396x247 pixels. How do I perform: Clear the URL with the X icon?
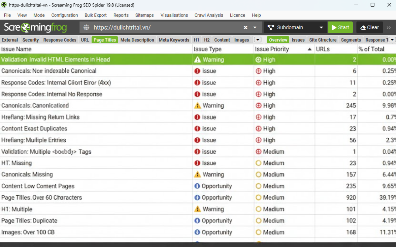point(246,28)
